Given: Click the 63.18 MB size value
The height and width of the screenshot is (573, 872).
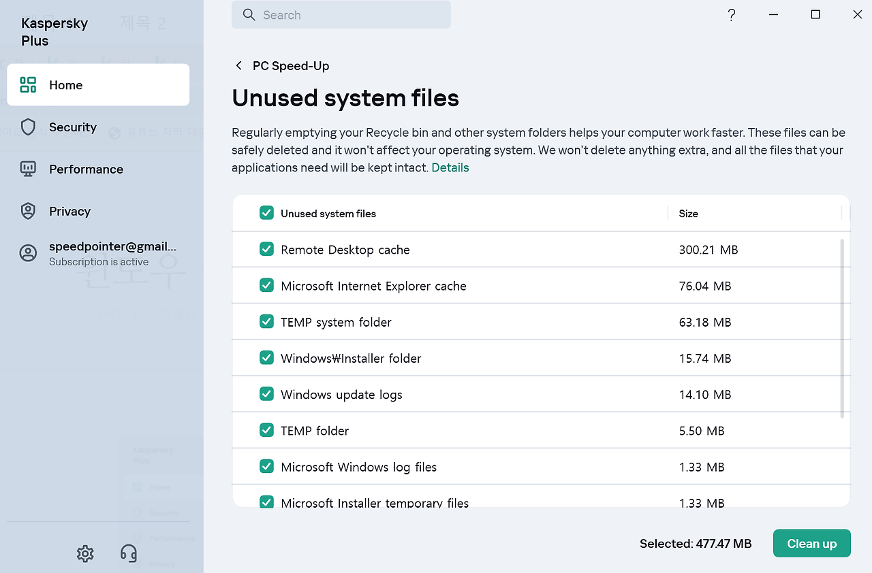Looking at the screenshot, I should (x=705, y=322).
